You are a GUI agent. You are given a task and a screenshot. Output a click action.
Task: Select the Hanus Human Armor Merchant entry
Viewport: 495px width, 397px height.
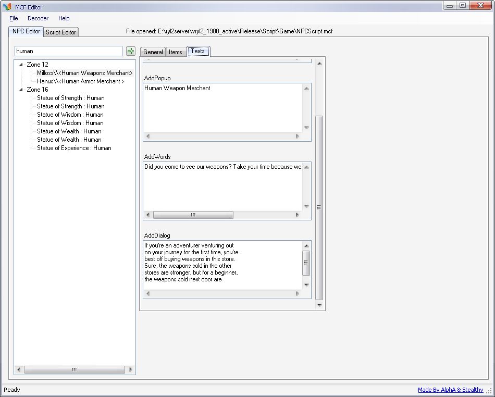[x=80, y=81]
